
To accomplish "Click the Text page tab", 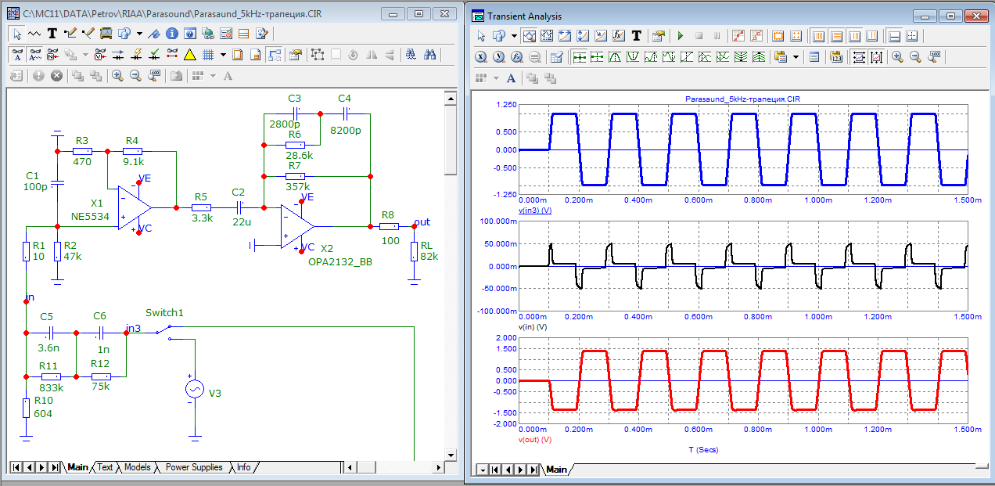I will point(105,467).
